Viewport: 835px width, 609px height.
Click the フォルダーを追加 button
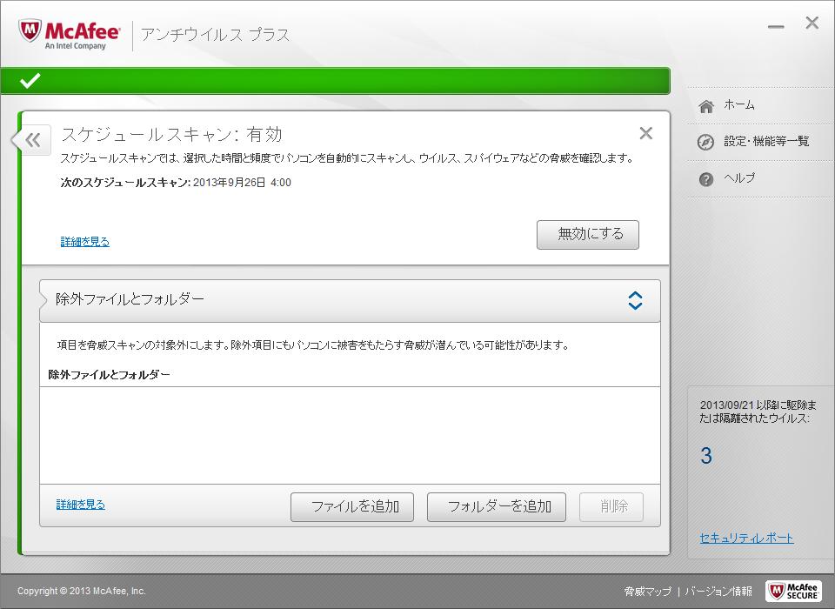pyautogui.click(x=497, y=506)
